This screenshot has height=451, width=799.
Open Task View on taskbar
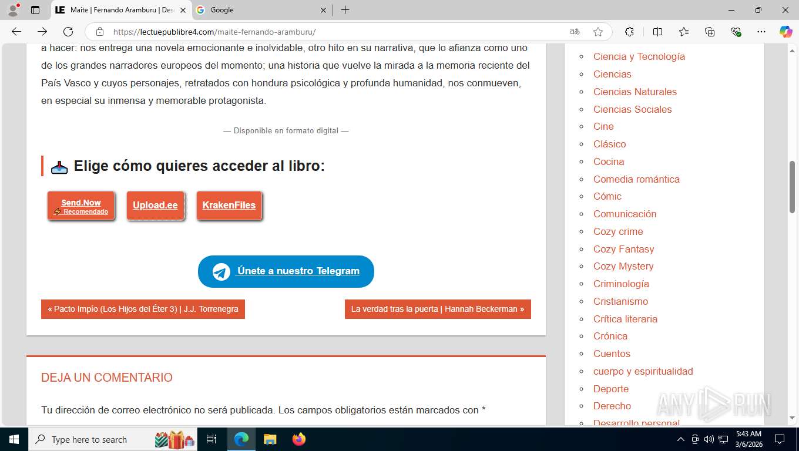[212, 439]
